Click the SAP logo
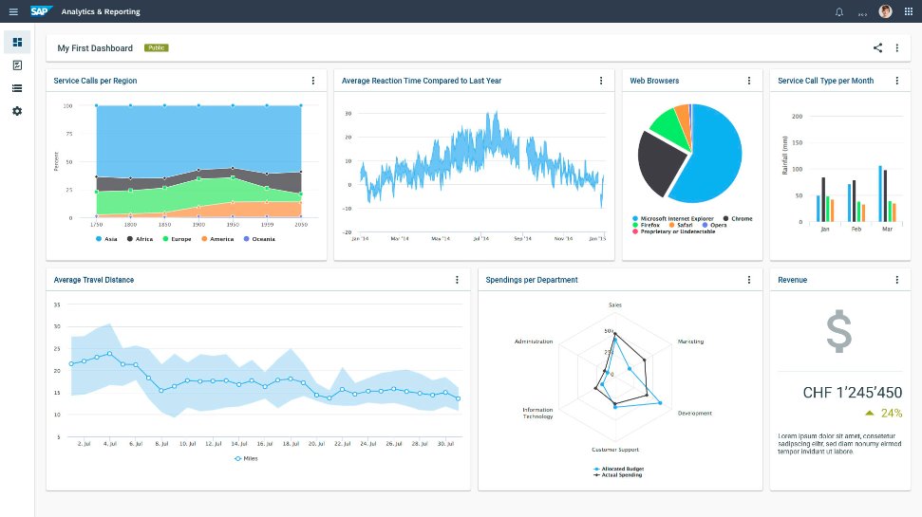The height and width of the screenshot is (517, 922). click(42, 11)
